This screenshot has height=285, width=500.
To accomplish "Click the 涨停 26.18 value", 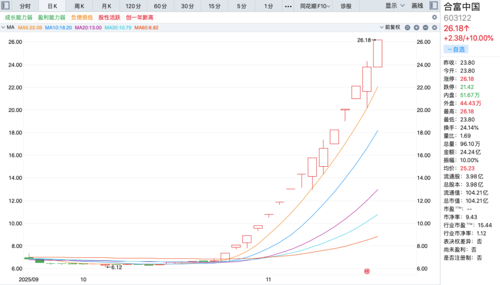I will click(x=467, y=79).
